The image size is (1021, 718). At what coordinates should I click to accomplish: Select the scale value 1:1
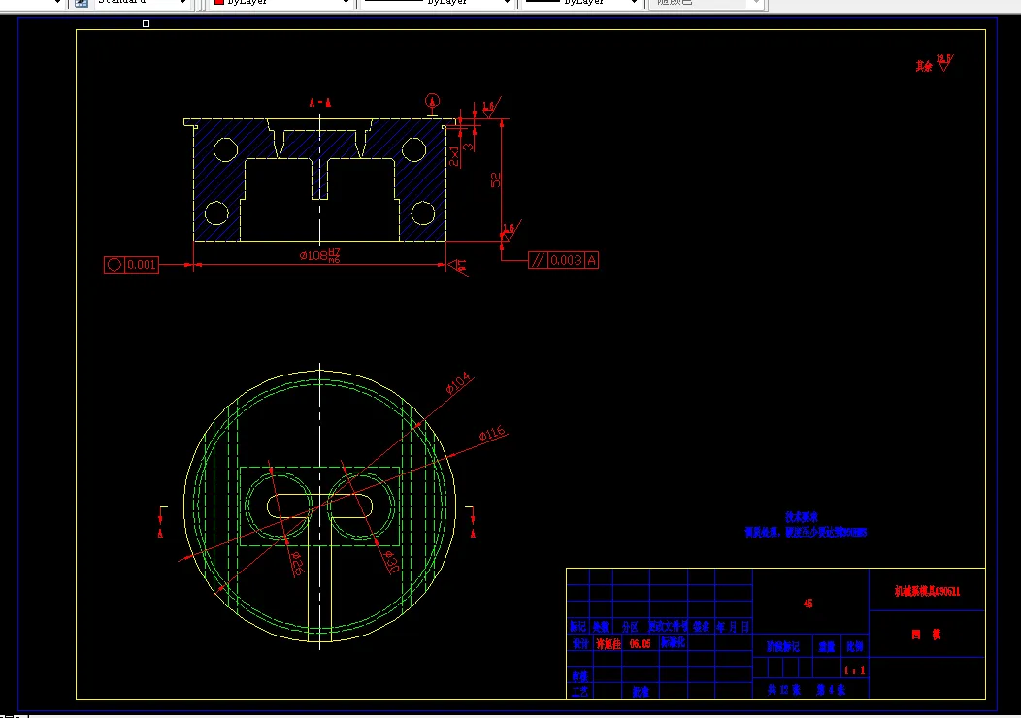pyautogui.click(x=855, y=669)
